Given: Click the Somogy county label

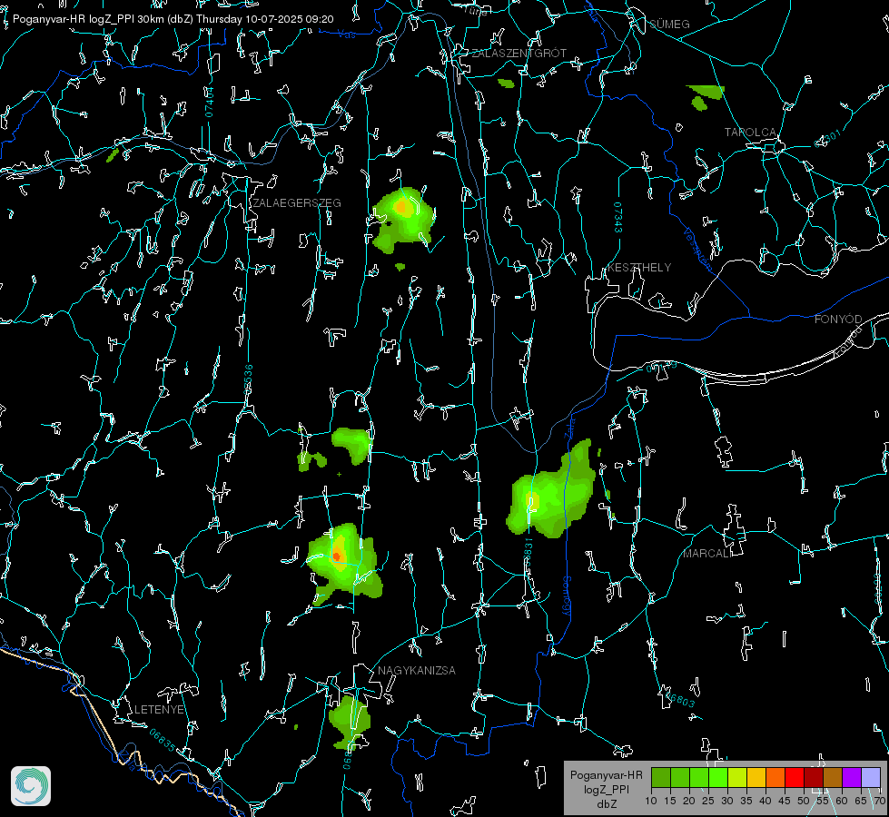Looking at the screenshot, I should point(567,596).
